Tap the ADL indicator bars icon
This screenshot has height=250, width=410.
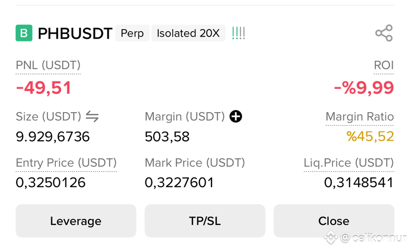coord(238,33)
